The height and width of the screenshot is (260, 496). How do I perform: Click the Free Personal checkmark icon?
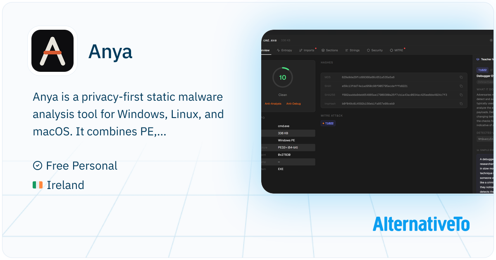point(37,165)
